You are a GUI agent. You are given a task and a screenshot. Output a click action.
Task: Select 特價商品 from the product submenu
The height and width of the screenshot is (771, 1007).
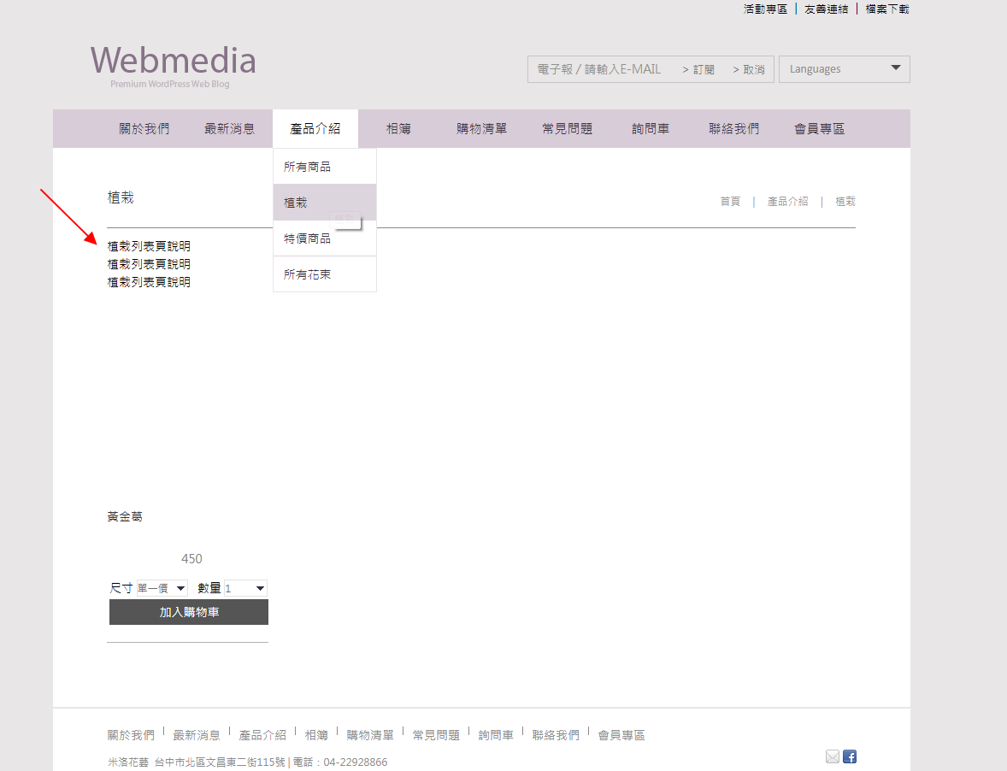[x=308, y=238]
